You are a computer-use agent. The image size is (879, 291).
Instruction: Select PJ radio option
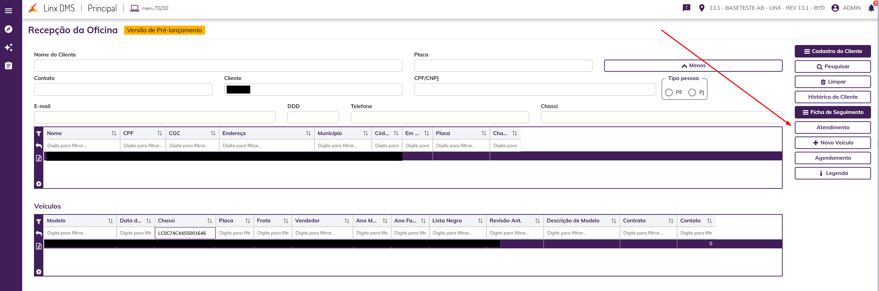692,92
